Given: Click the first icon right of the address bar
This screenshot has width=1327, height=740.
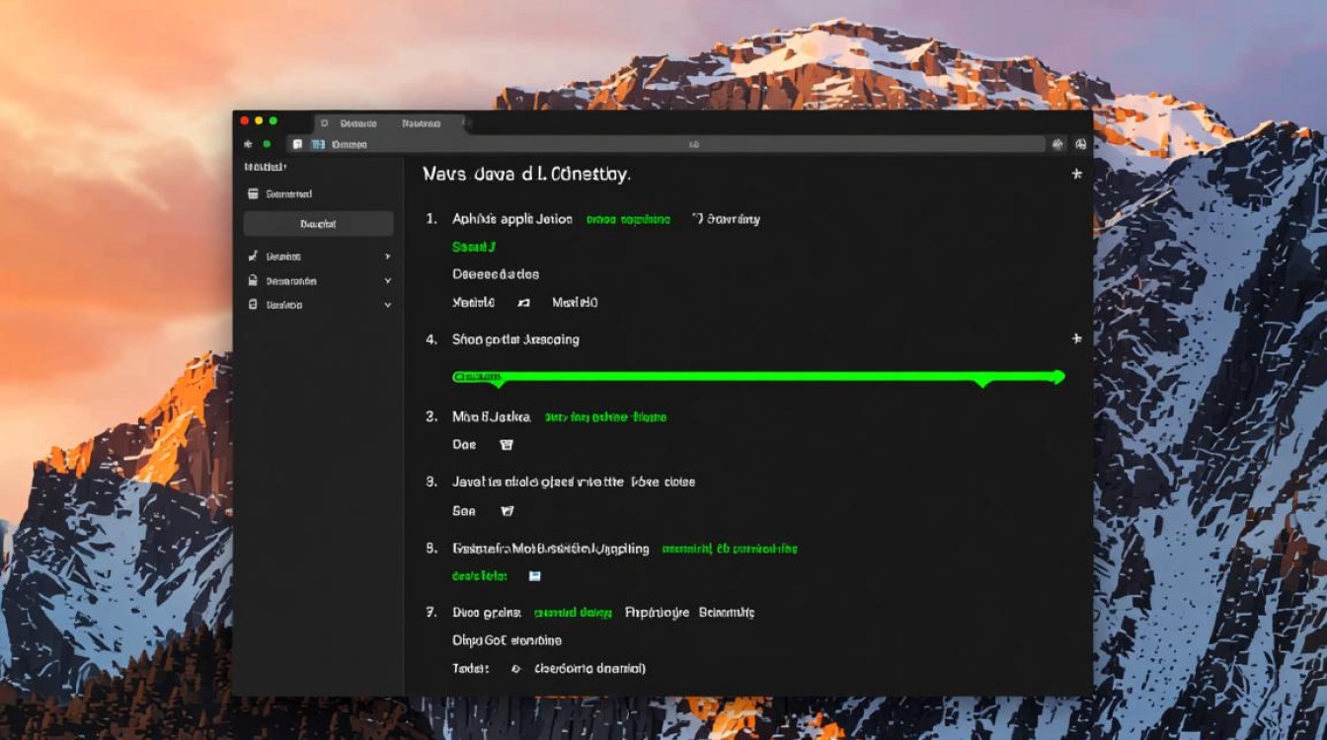Looking at the screenshot, I should click(1058, 144).
